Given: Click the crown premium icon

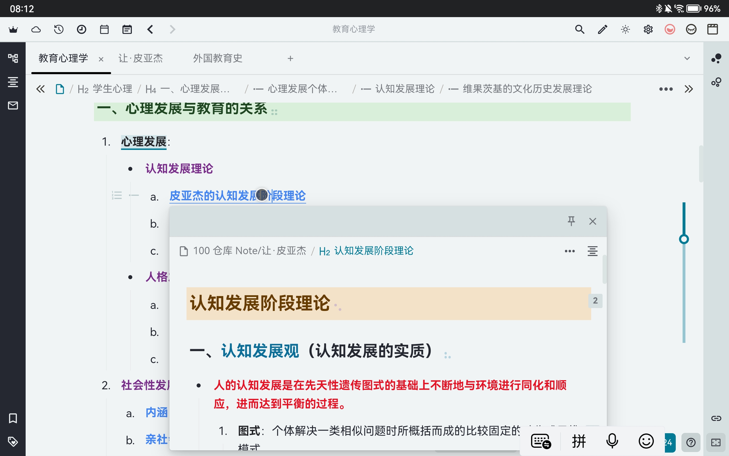Looking at the screenshot, I should (13, 29).
